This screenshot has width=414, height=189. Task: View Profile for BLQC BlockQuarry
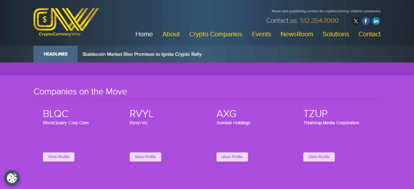point(59,157)
